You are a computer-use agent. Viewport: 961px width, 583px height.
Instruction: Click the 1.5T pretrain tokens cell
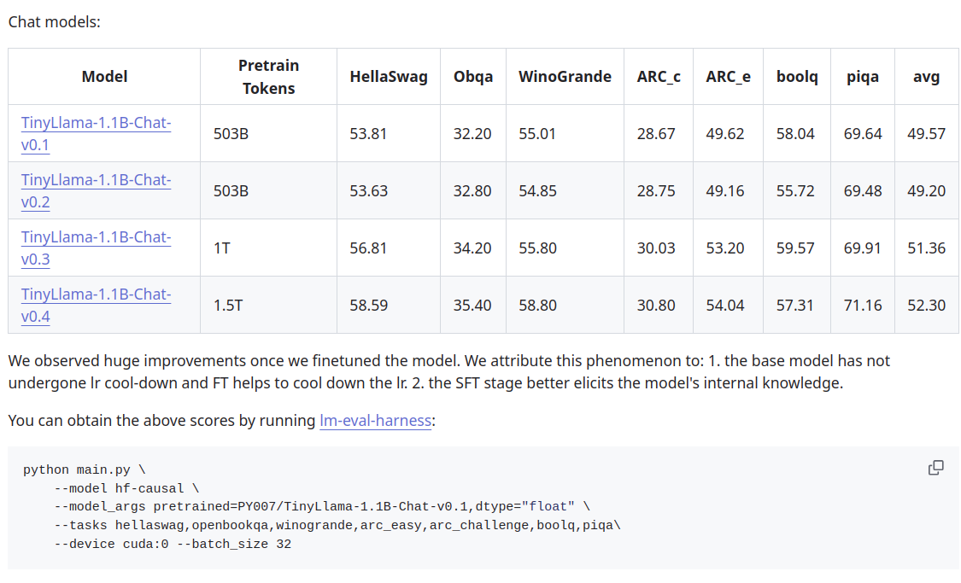pos(228,305)
